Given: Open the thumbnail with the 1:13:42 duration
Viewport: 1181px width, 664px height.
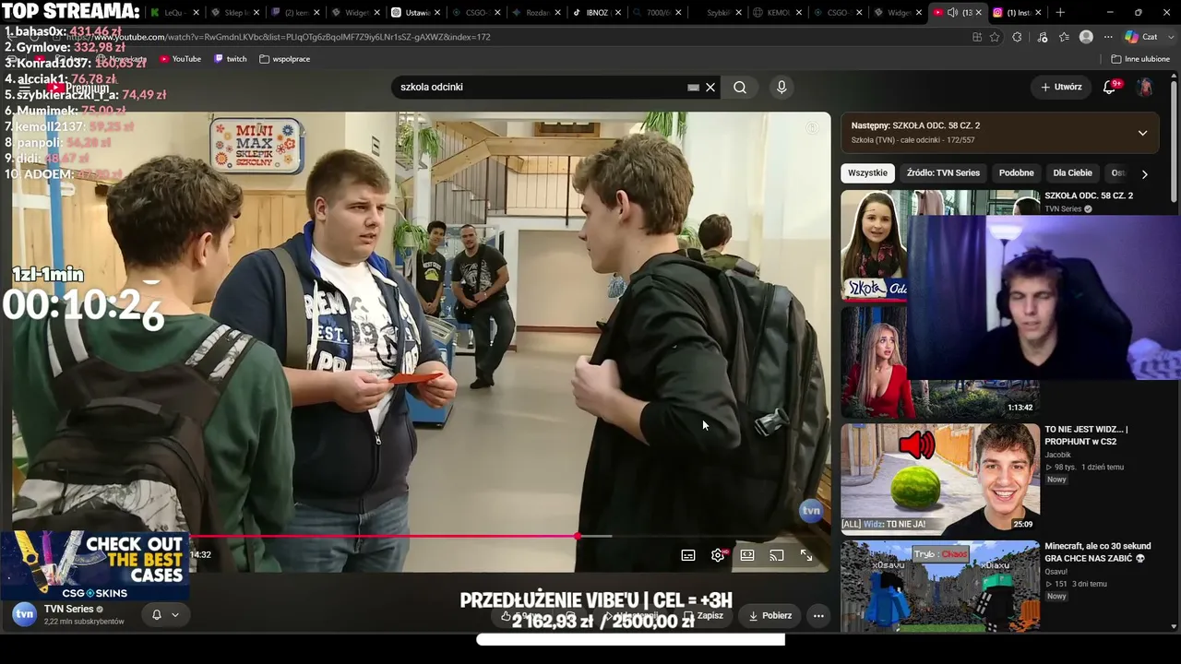Looking at the screenshot, I should pyautogui.click(x=939, y=362).
